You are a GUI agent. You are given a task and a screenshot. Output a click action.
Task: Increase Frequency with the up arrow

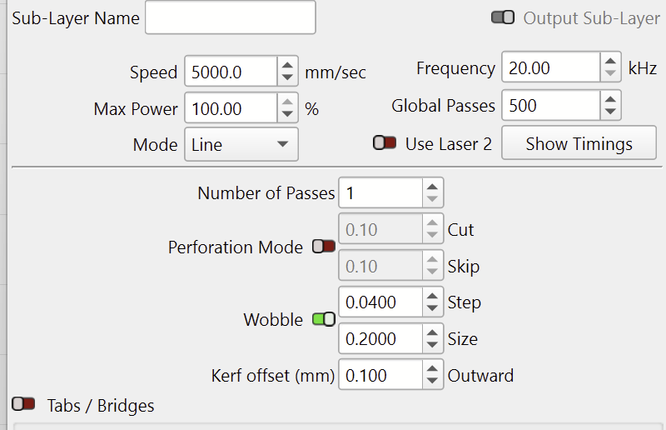[610, 62]
